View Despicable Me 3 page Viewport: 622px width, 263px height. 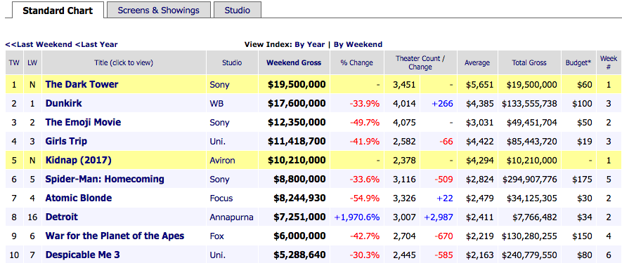click(x=82, y=255)
